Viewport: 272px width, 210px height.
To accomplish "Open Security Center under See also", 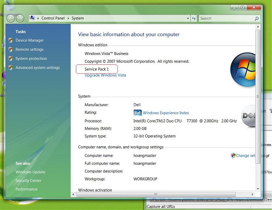I will point(28,181).
